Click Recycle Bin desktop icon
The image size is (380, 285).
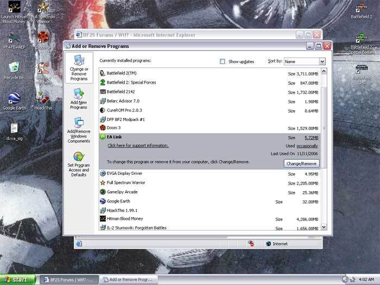tap(14, 71)
